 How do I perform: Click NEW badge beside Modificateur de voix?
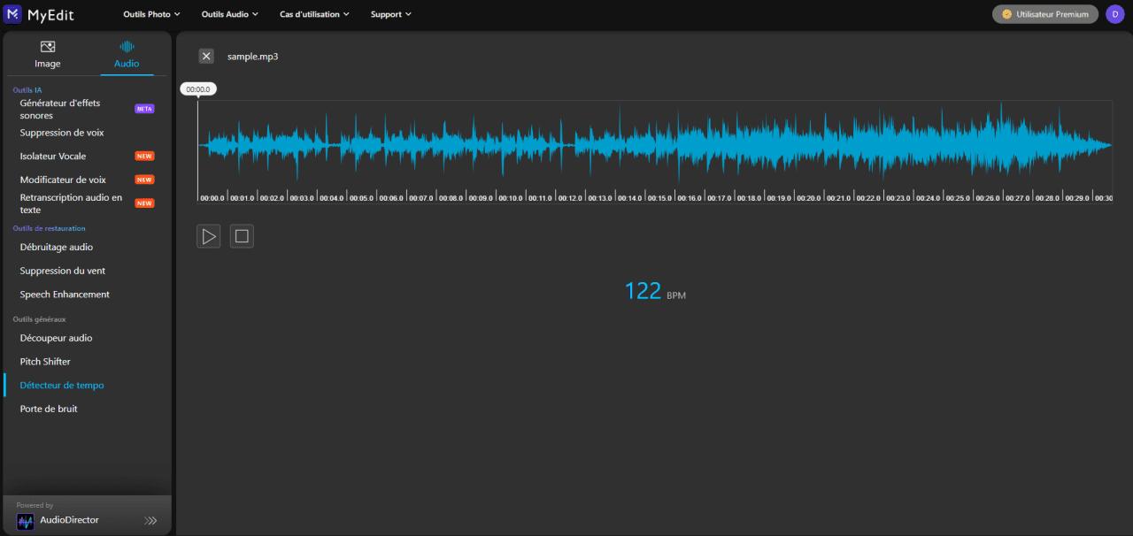tap(144, 180)
